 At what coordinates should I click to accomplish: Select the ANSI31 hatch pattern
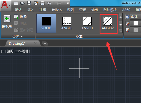point(87,23)
